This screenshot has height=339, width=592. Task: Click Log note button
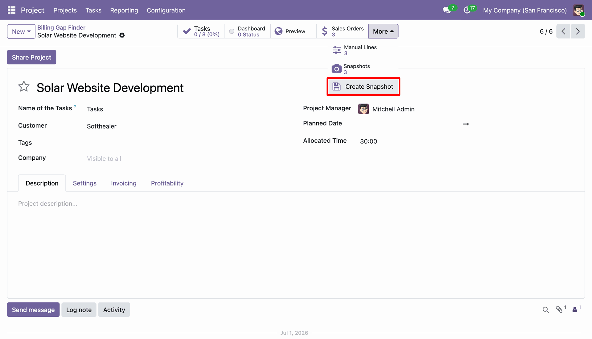(x=79, y=310)
